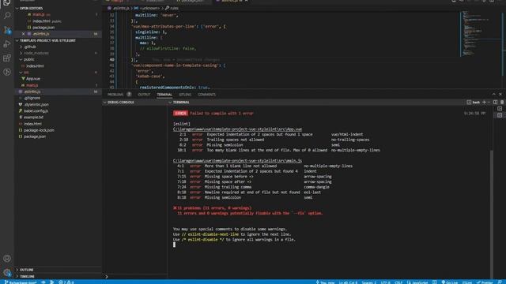Screen dimensions: 506x284
Task: Switch to the Output panel tab
Action: point(144,95)
